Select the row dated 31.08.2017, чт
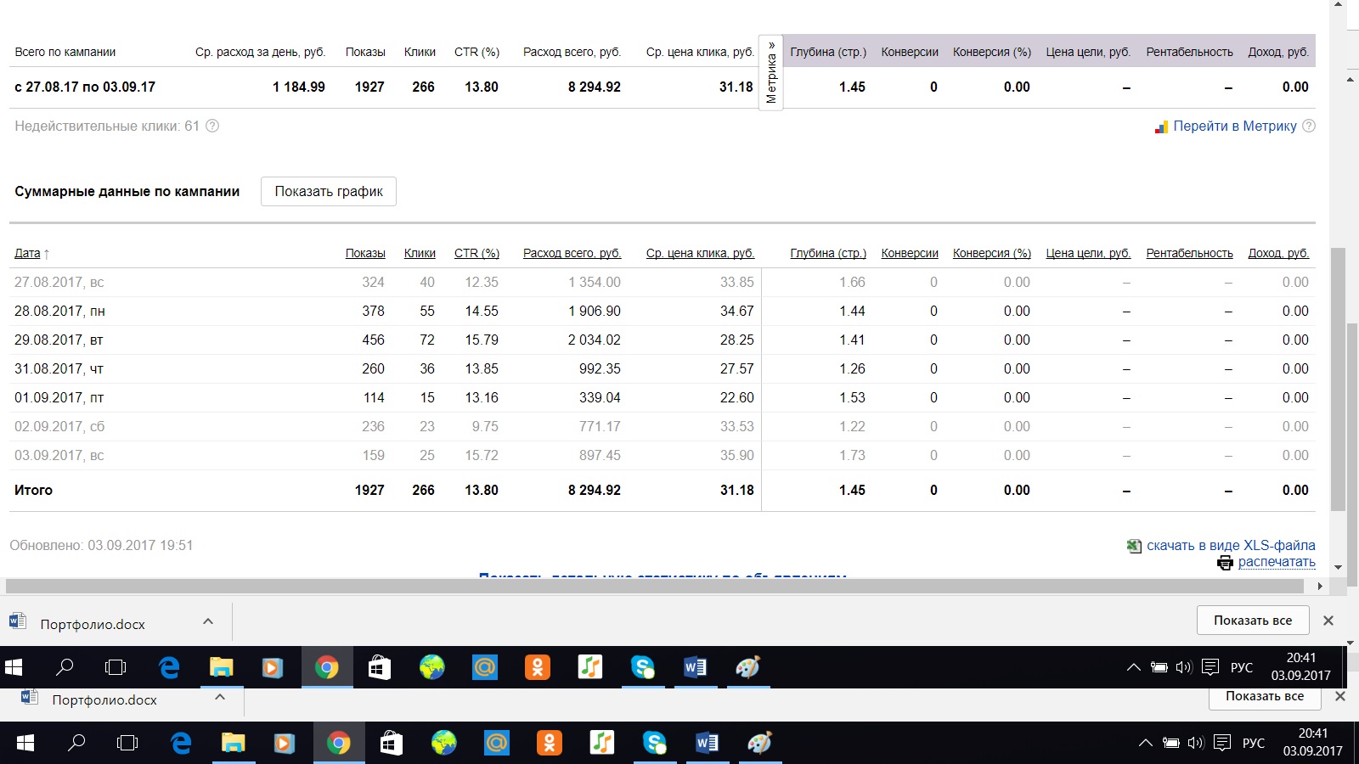 tap(663, 369)
